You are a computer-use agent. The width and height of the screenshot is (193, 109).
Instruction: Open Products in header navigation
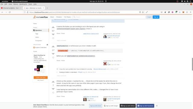(x=59, y=17)
